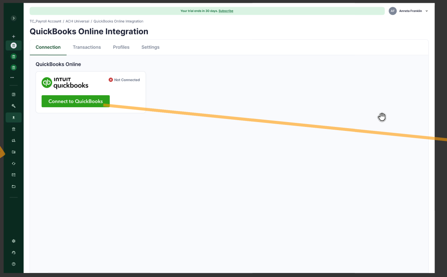Screen dimensions: 447x277
Task: Click the outlined bank building sidebar icon
Action: [x=14, y=129]
